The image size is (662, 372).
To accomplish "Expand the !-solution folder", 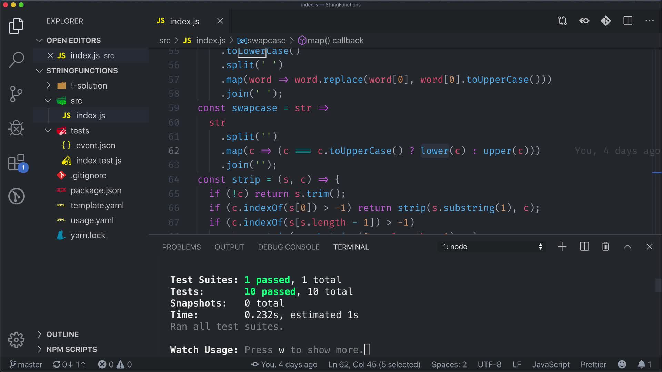I will (89, 86).
